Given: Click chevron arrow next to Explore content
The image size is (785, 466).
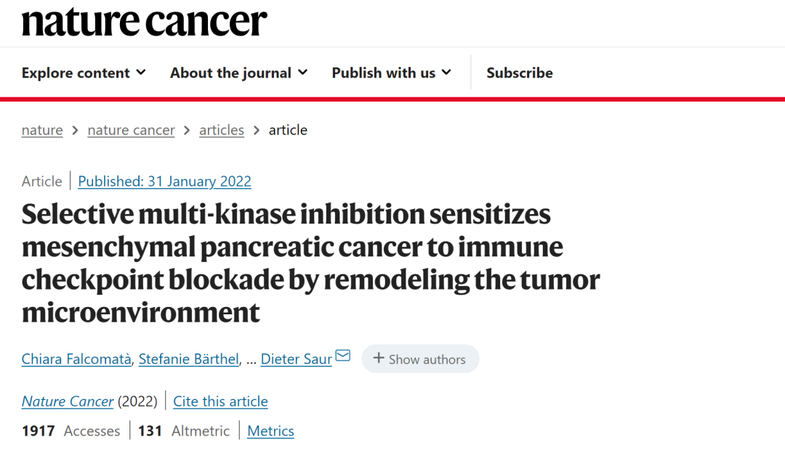Looking at the screenshot, I should click(x=141, y=73).
